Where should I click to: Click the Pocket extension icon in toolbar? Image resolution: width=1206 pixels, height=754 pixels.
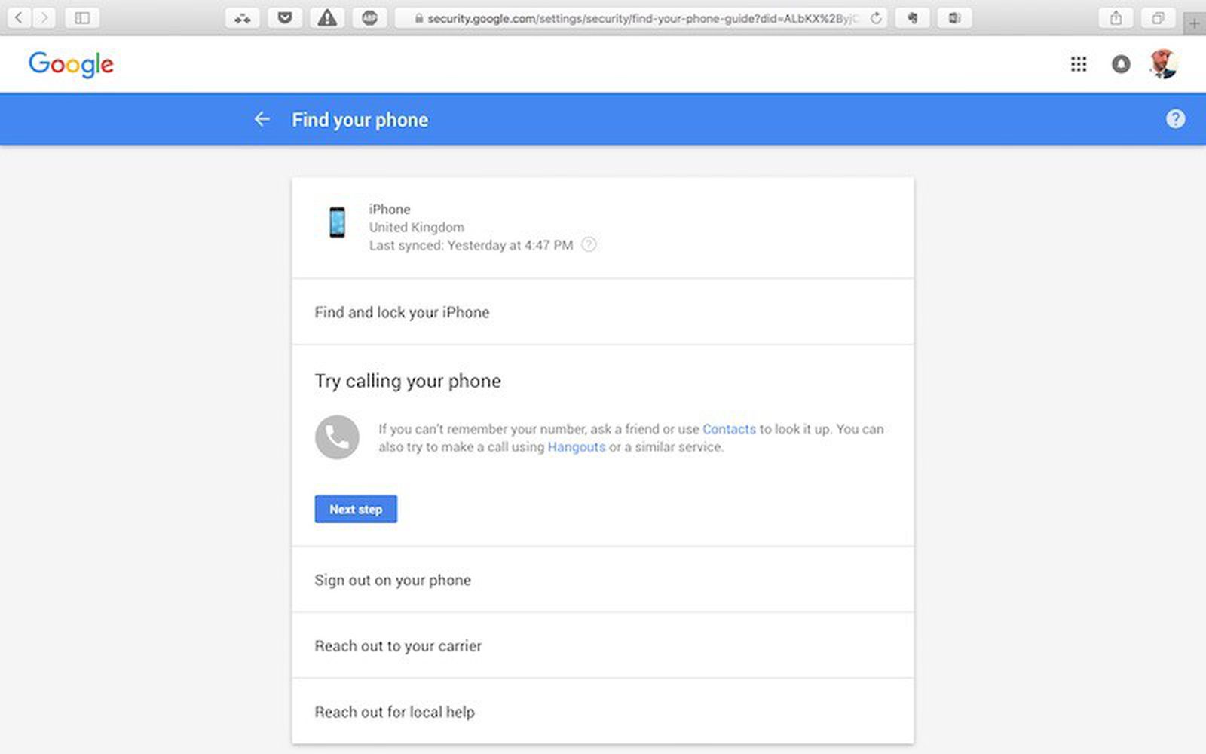click(286, 18)
